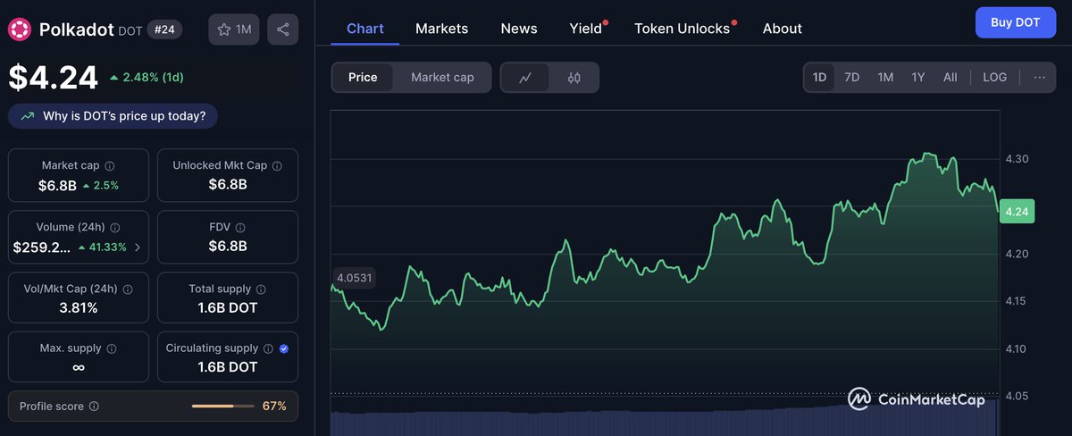The width and height of the screenshot is (1072, 436).
Task: Set chart range to 1D
Action: 819,78
